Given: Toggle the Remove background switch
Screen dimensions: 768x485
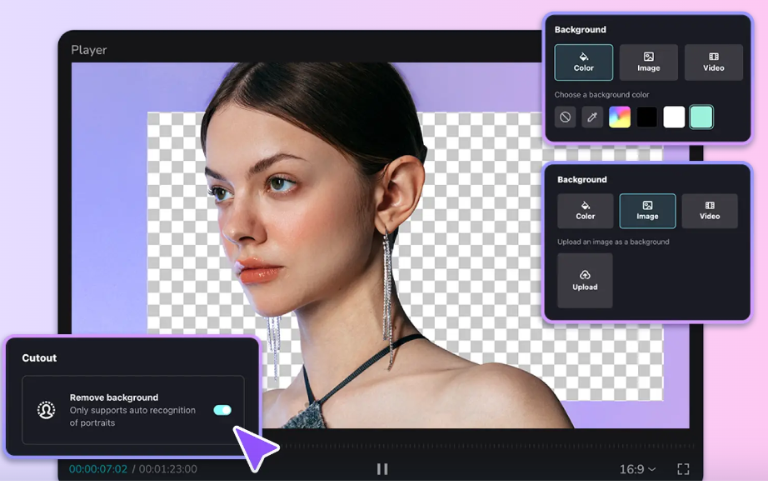Looking at the screenshot, I should 222,409.
